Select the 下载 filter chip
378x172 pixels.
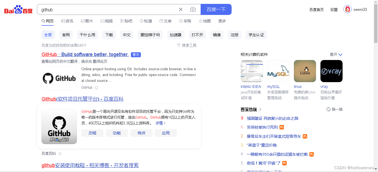[x=109, y=35]
